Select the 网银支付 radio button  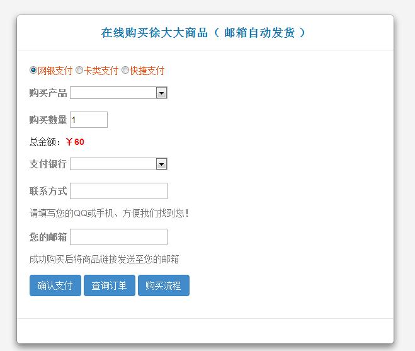pyautogui.click(x=33, y=71)
